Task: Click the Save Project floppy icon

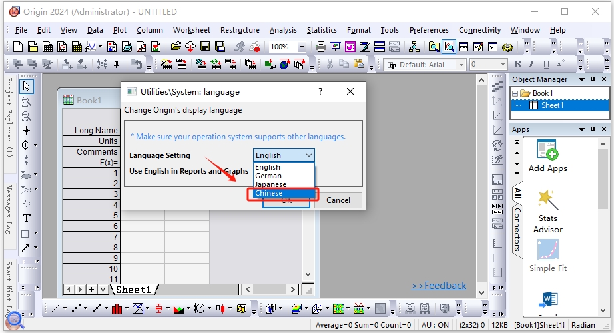Action: point(204,47)
